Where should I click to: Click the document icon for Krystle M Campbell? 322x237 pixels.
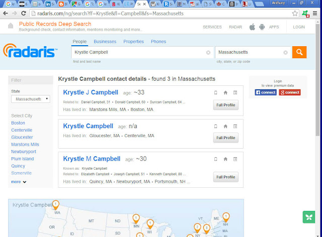click(x=235, y=159)
